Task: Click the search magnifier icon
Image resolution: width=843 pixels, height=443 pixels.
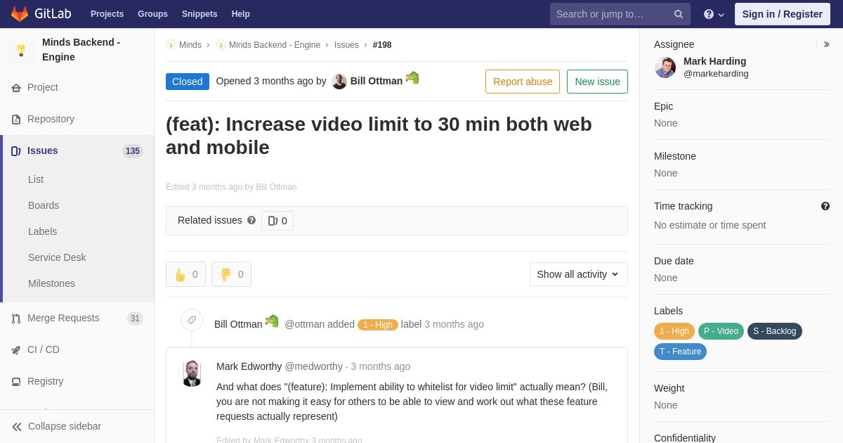Action: click(679, 14)
